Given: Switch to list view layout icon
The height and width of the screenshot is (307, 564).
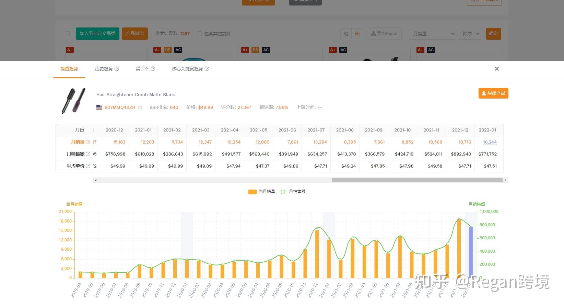Looking at the screenshot, I should 346,34.
